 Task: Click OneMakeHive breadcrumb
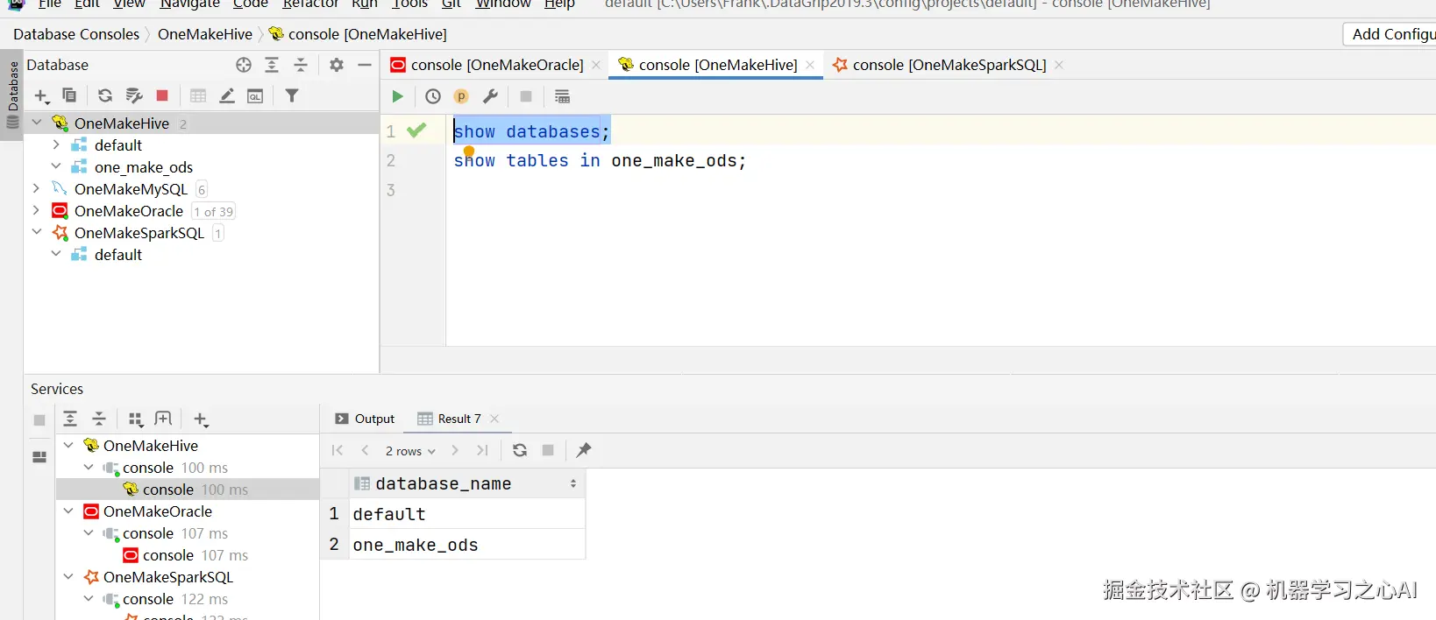click(x=205, y=34)
